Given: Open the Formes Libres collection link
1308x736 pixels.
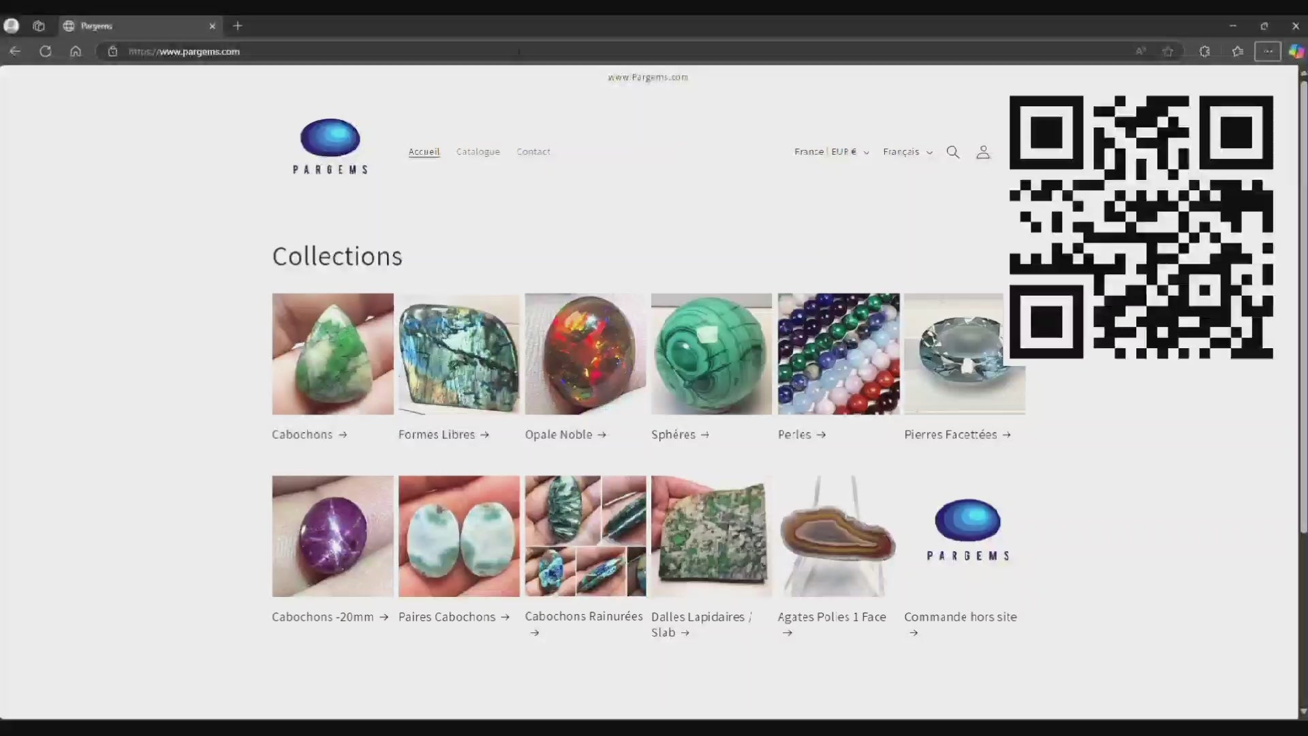Looking at the screenshot, I should 443,435.
